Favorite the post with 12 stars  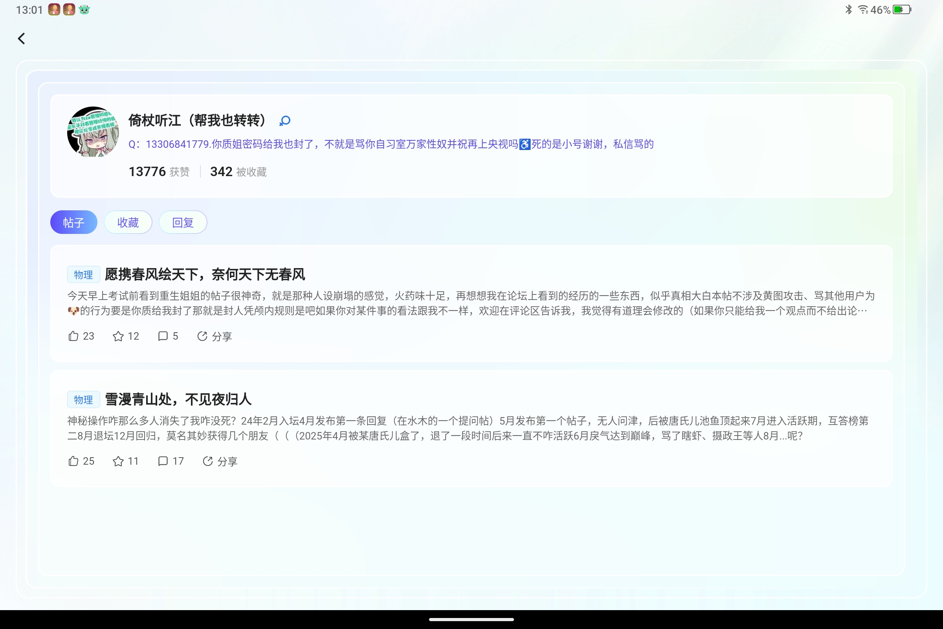pyautogui.click(x=126, y=336)
